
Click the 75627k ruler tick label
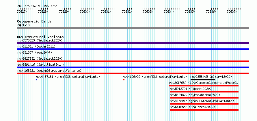pos(22,12)
